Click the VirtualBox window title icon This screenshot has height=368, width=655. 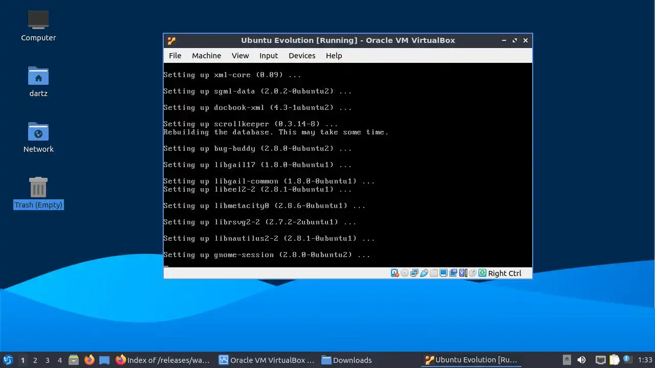[171, 40]
